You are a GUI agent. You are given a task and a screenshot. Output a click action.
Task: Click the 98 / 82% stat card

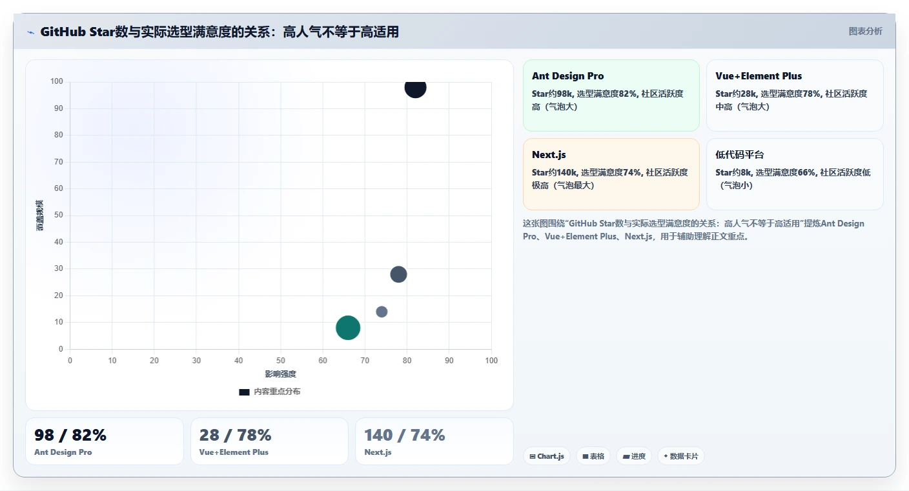tap(105, 441)
